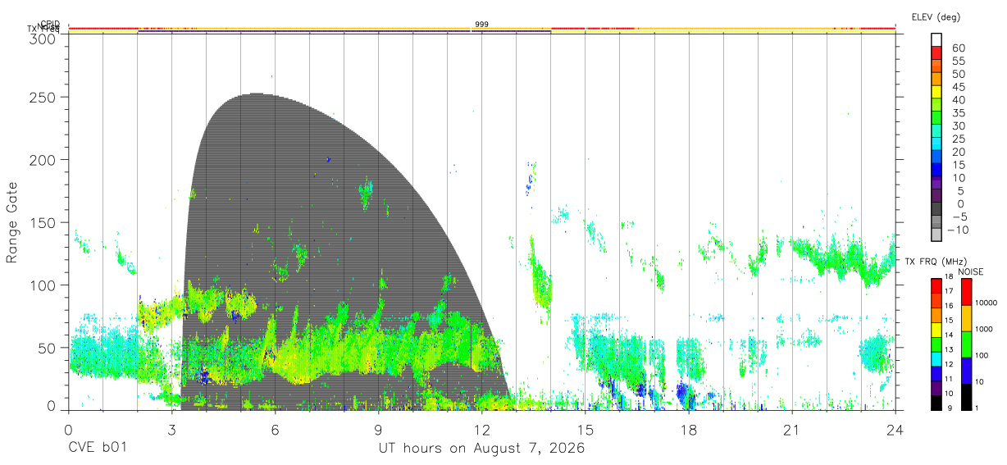This screenshot has width=1007, height=465.
Task: Click the 24 label on the UT hours axis
Action: click(895, 430)
